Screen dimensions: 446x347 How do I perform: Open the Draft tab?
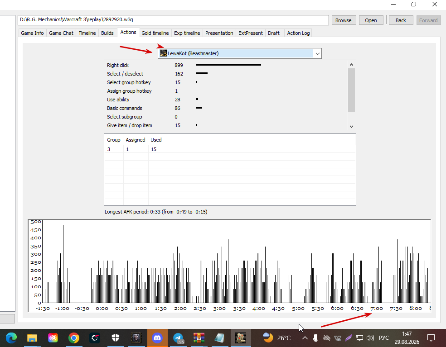pyautogui.click(x=274, y=33)
